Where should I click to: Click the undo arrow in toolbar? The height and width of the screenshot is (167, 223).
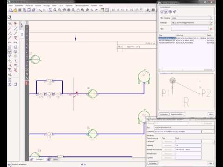92,10
